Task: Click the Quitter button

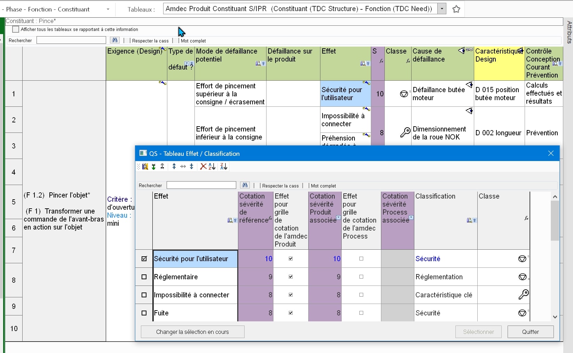Action: (531, 332)
